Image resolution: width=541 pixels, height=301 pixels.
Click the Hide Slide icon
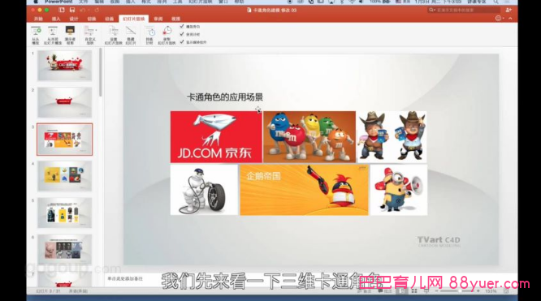click(x=131, y=35)
